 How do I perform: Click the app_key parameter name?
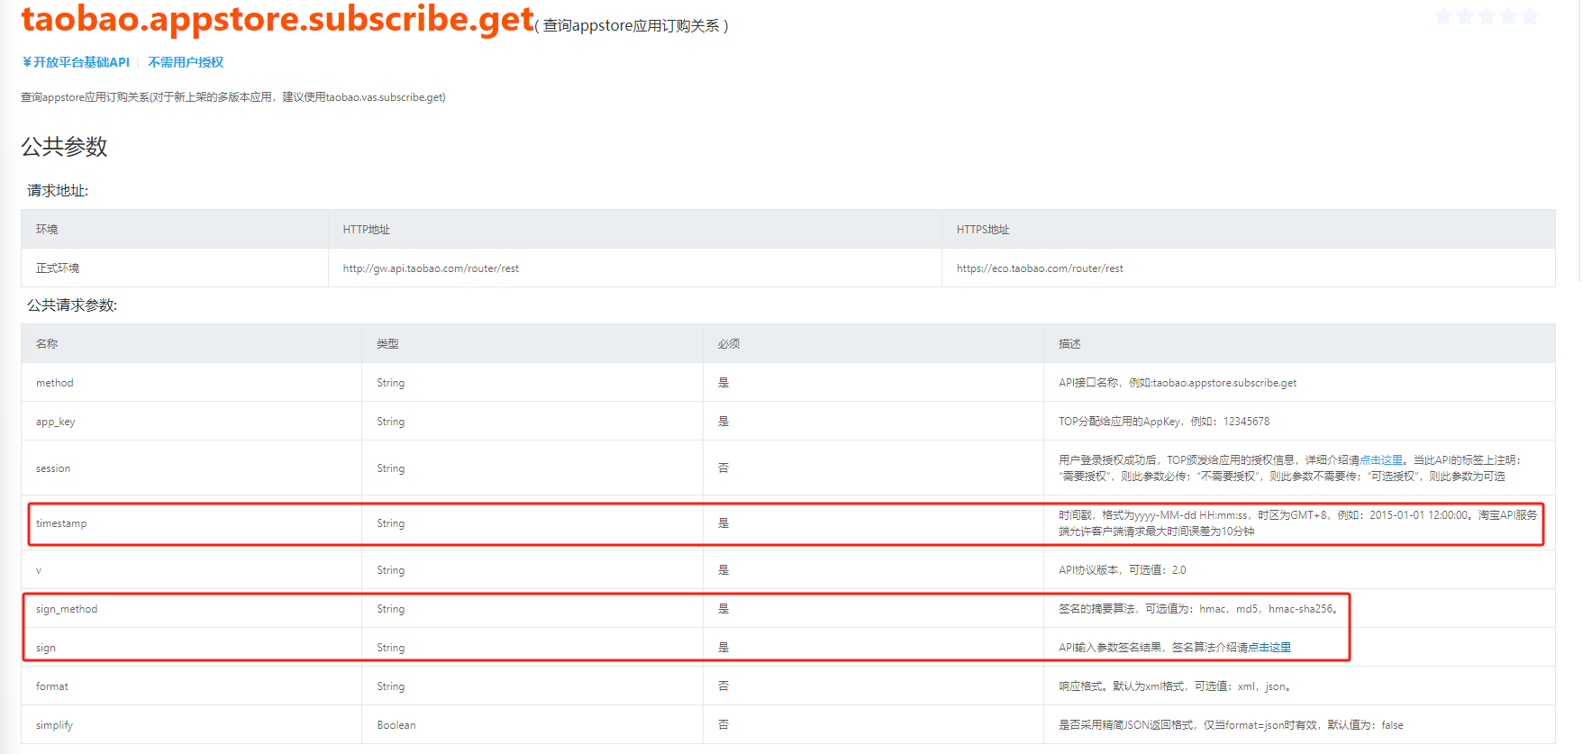coord(56,421)
